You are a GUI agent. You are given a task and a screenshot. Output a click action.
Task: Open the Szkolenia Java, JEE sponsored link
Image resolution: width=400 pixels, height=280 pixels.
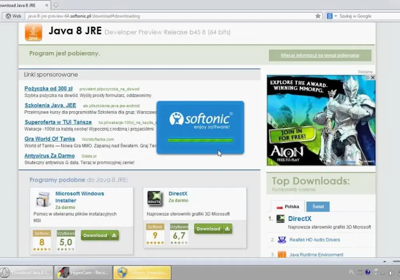[x=50, y=105]
